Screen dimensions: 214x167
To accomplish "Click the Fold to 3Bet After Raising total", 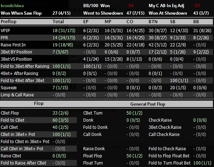I will coord(61,66).
